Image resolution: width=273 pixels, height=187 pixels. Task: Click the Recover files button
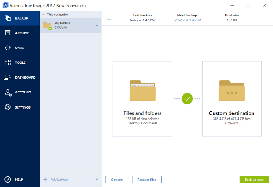(147, 180)
